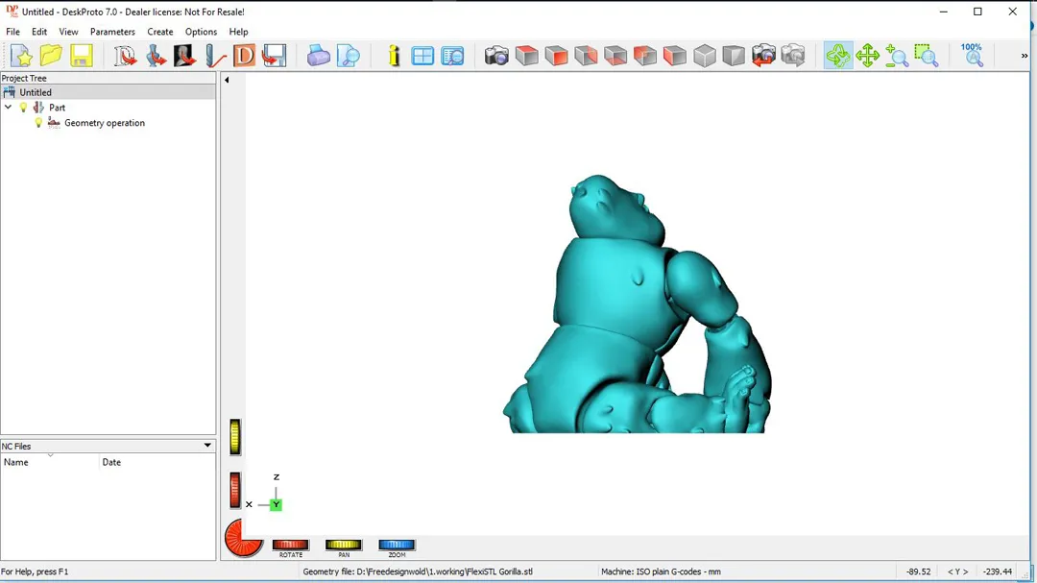Click the greyed camera with grey arrow icon

pyautogui.click(x=793, y=56)
